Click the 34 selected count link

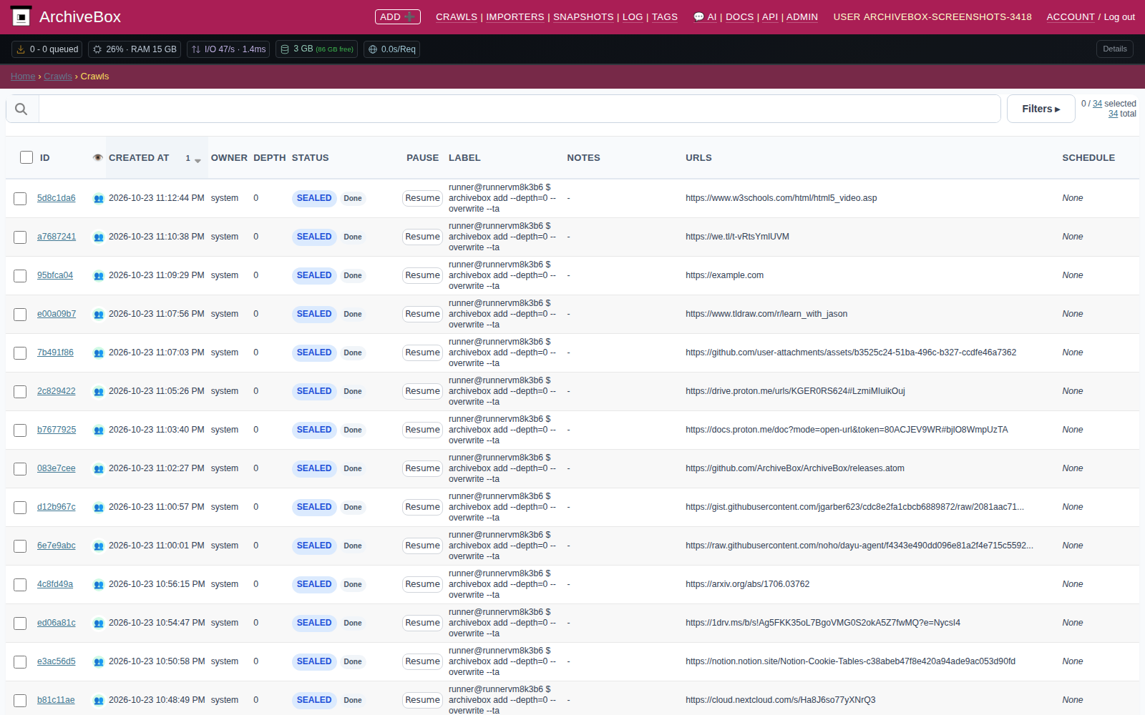(x=1098, y=104)
